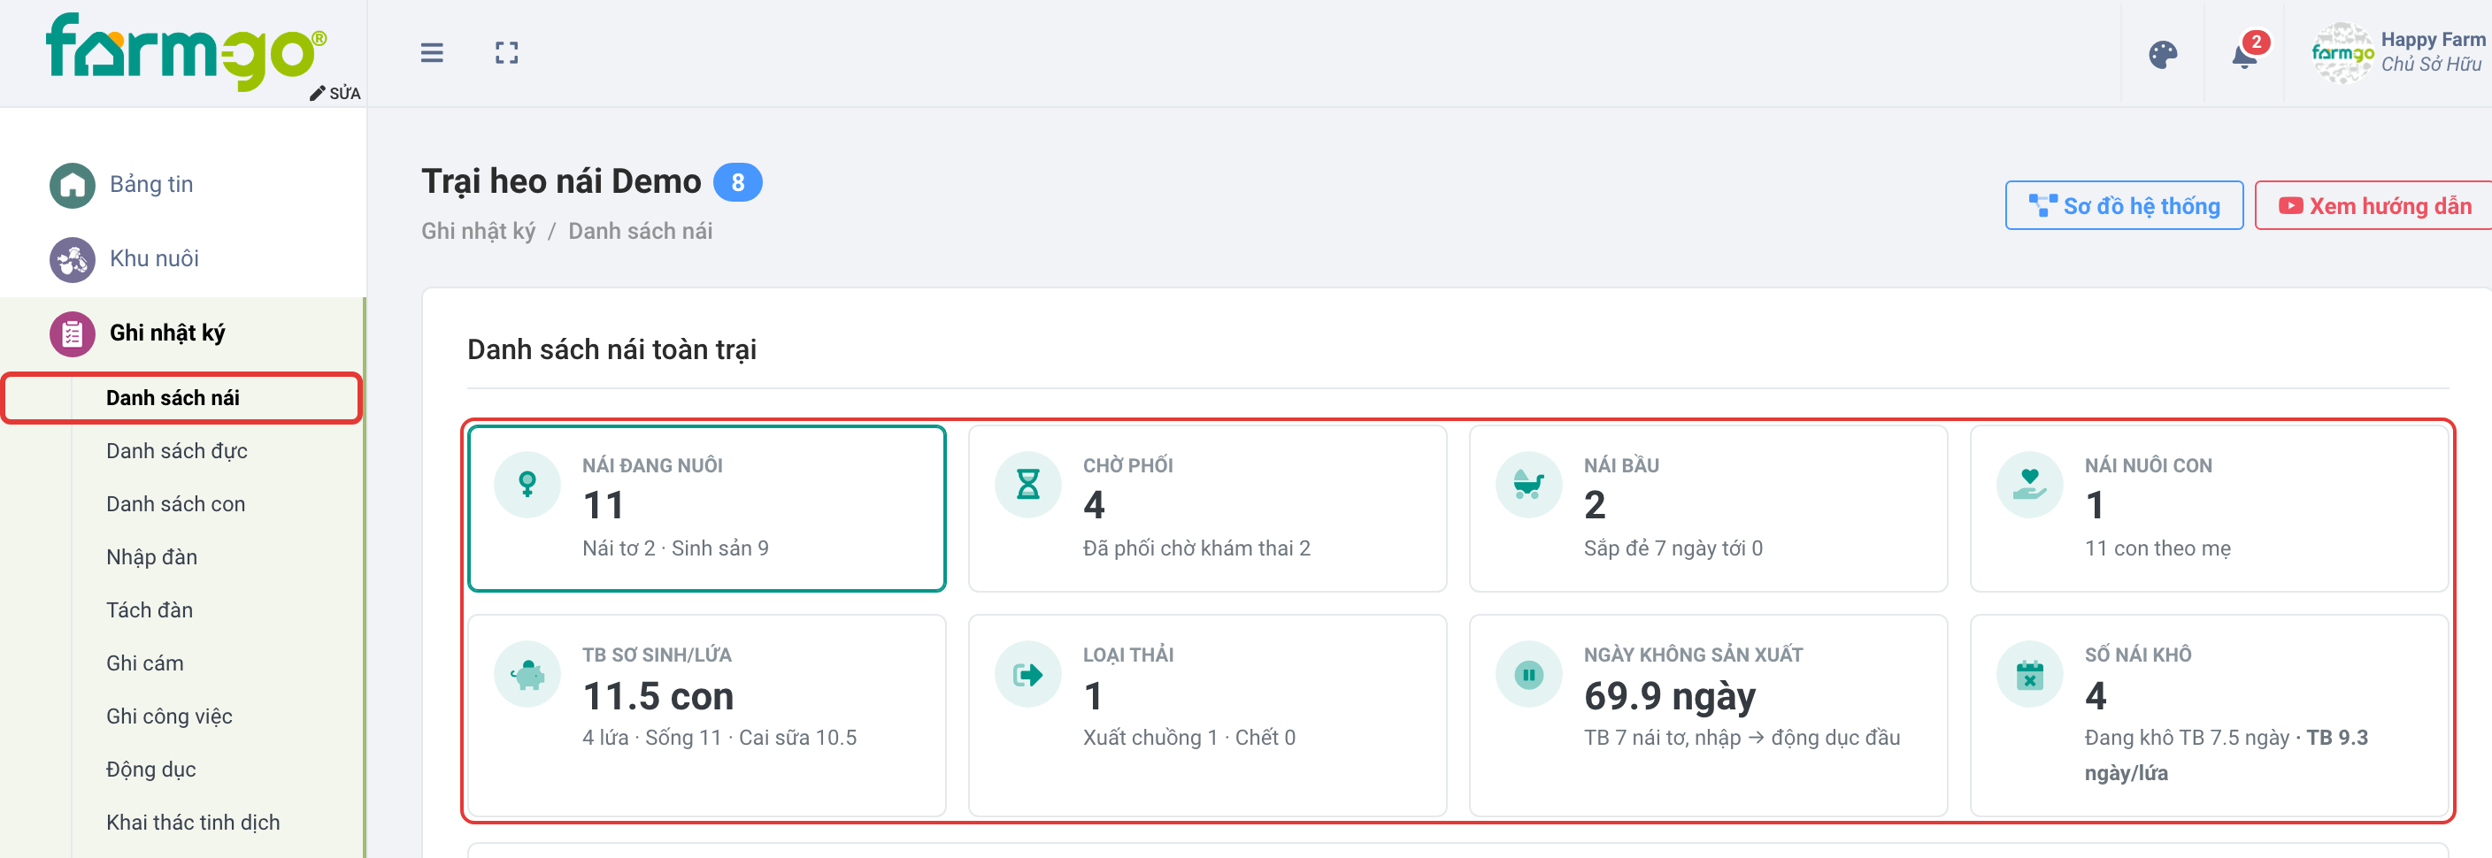Viewport: 2492px width, 858px height.
Task: Click the Ngày không sản xuất pause icon
Action: (x=1528, y=673)
